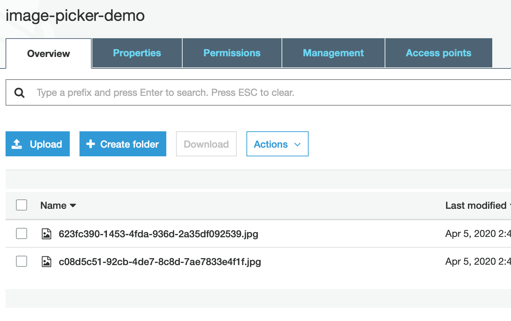Click Create folder
This screenshot has height=321, width=511.
(123, 144)
